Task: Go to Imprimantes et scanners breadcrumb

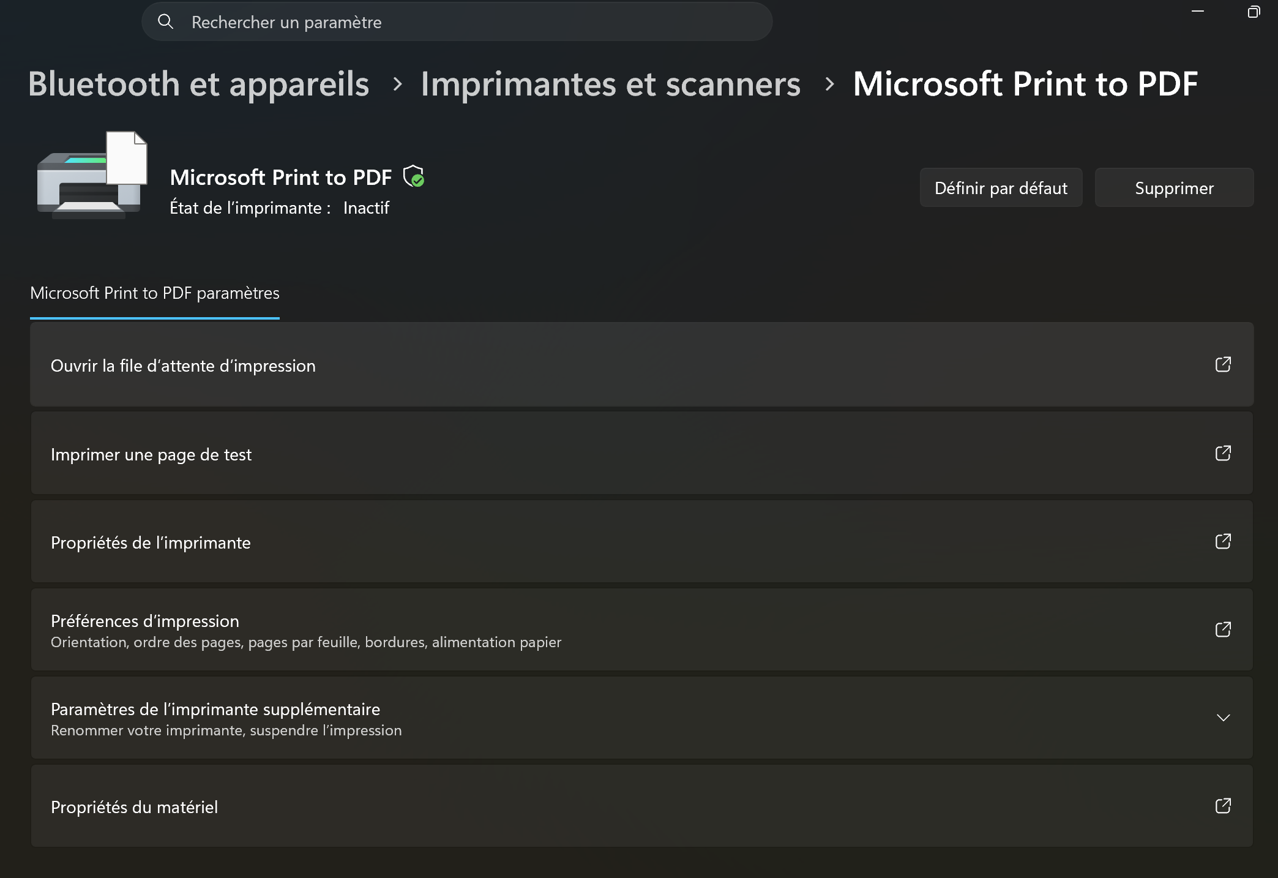Action: point(610,84)
